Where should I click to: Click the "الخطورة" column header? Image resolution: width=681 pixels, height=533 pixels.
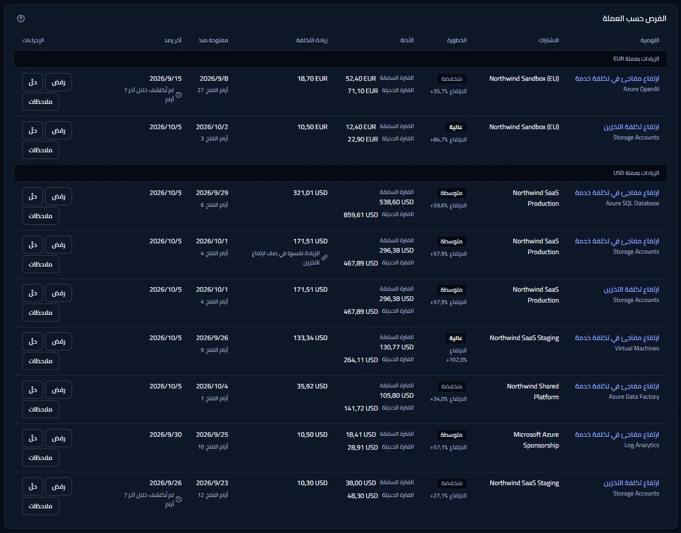[457, 40]
